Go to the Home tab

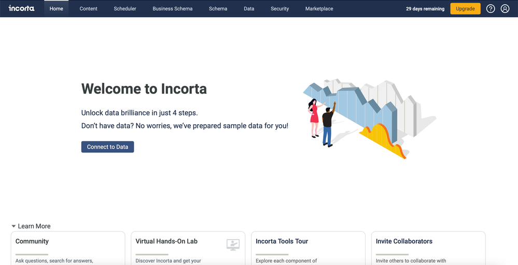click(x=56, y=9)
